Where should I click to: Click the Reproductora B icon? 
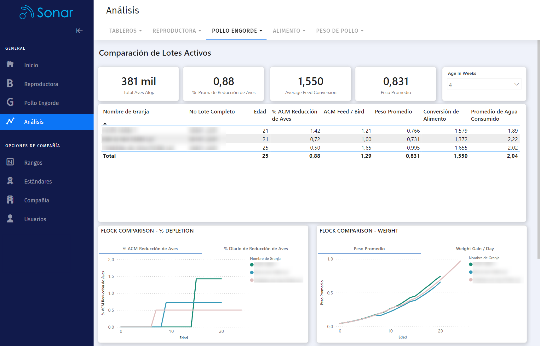(10, 83)
